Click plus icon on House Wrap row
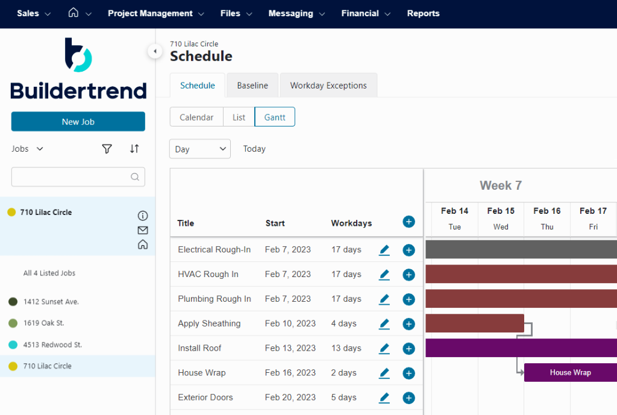The image size is (617, 415). point(409,373)
